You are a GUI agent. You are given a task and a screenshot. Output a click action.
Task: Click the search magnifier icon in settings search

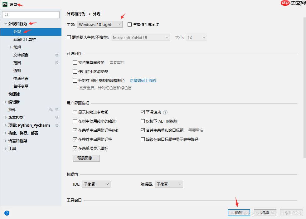tap(7, 15)
